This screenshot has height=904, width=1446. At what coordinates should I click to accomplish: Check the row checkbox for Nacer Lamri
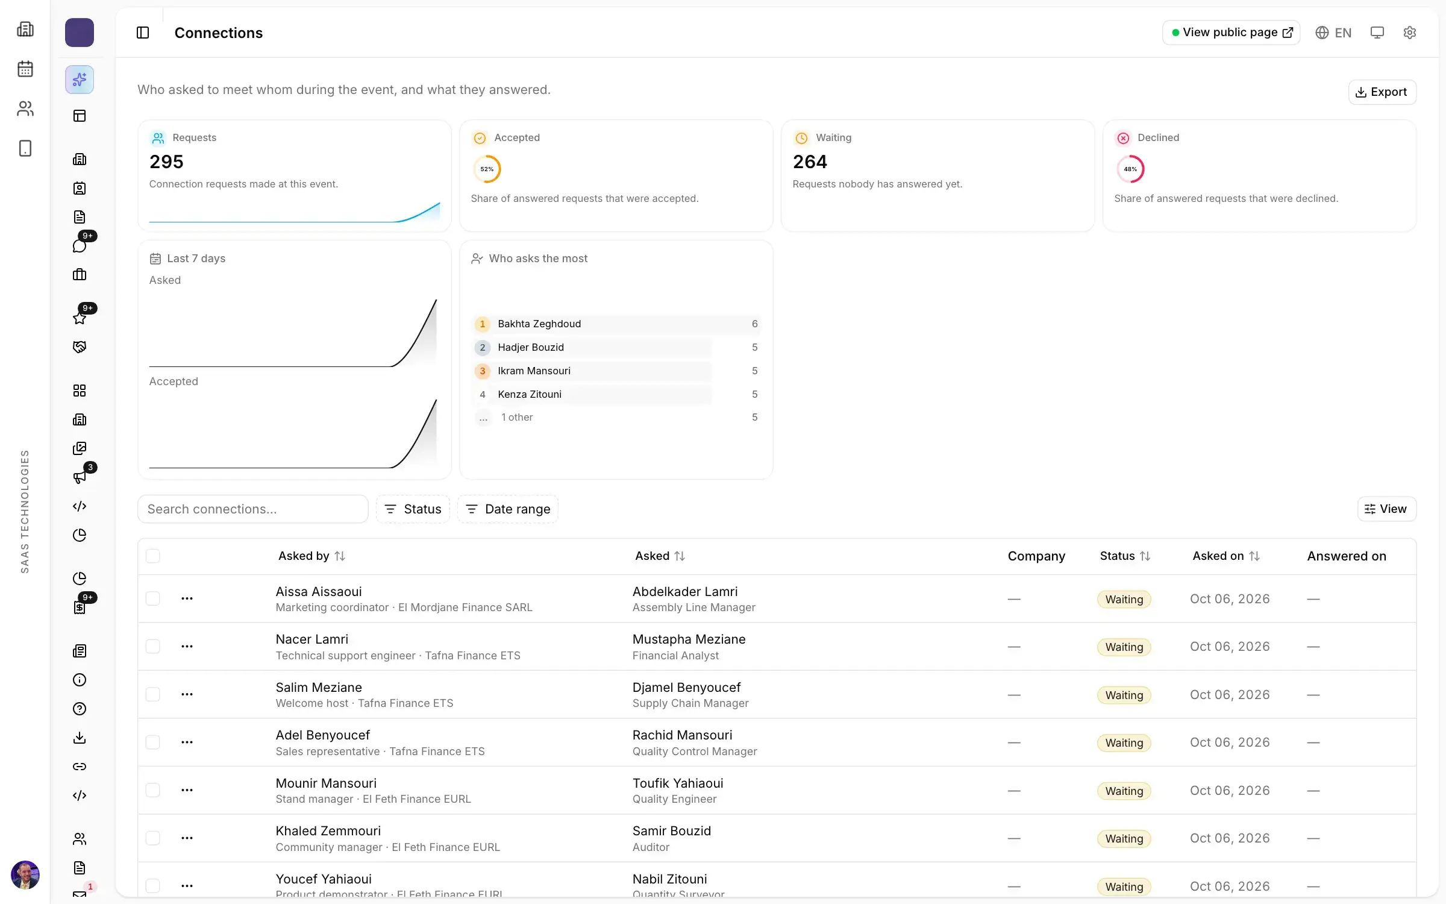coord(153,646)
